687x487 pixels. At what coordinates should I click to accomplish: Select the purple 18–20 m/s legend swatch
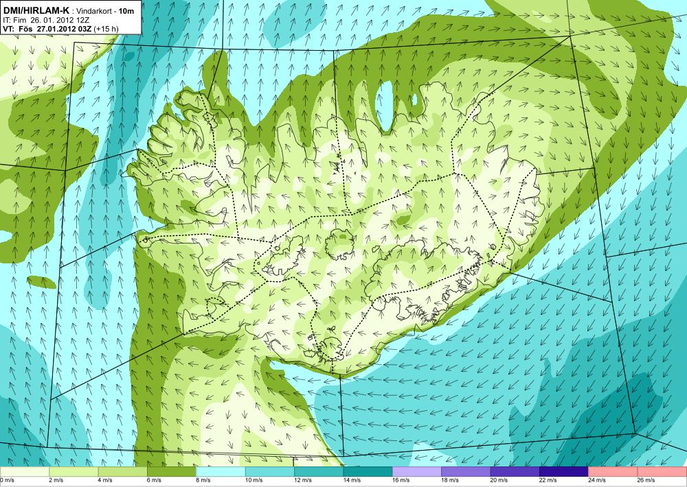[466, 472]
